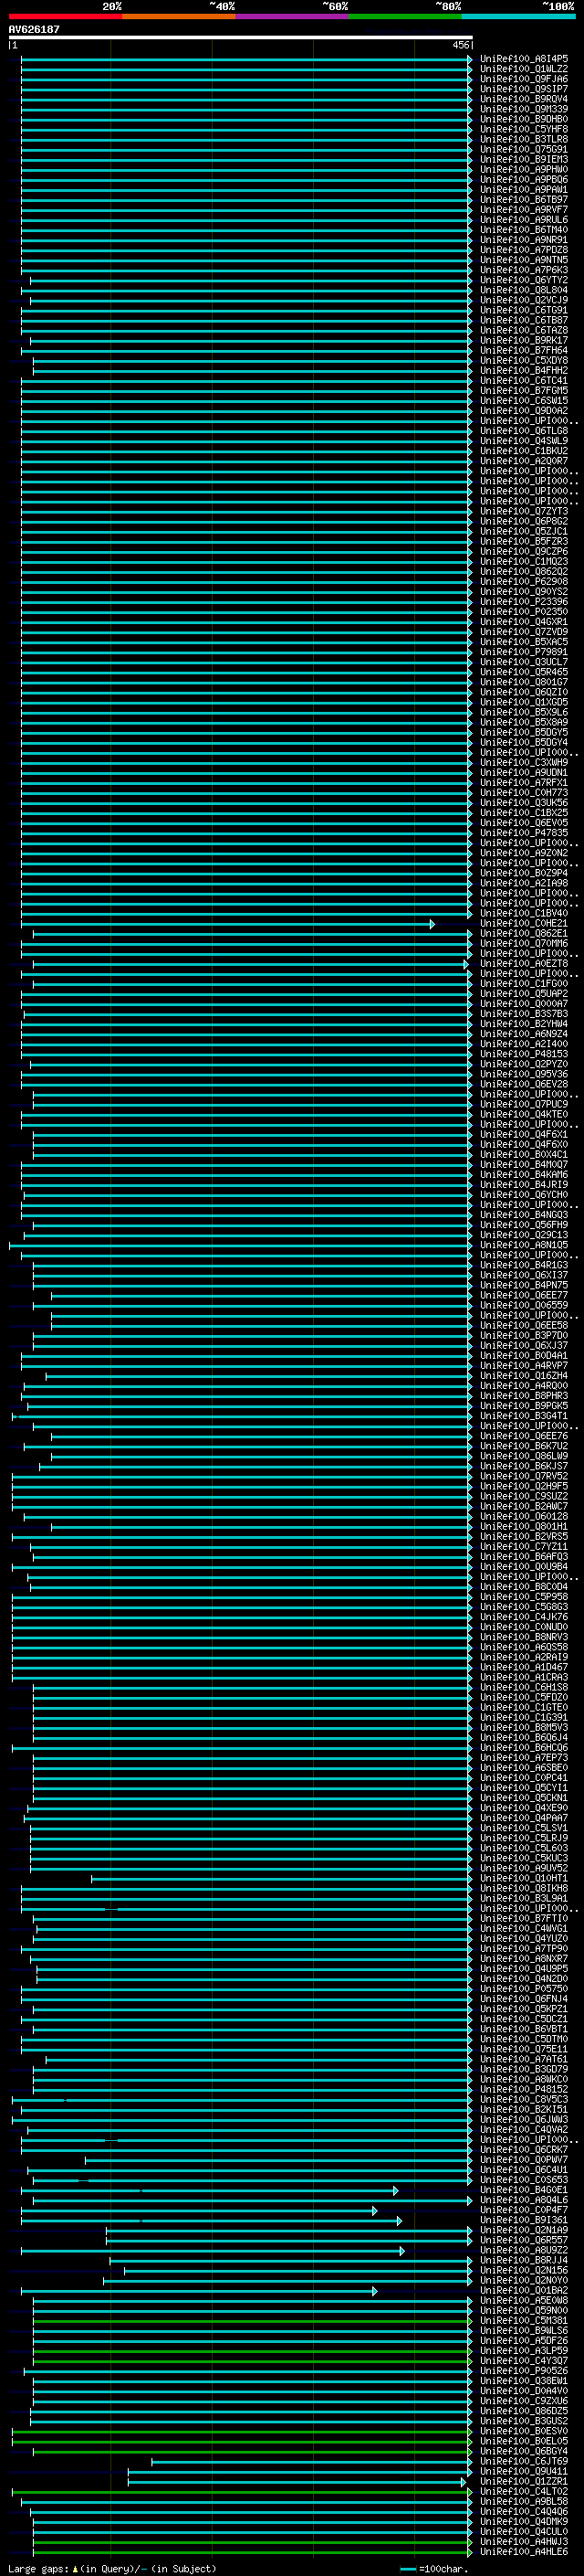The height and width of the screenshot is (2576, 584).
Task: Click the cyan ~100% identity legend segment
Action: click(x=518, y=16)
